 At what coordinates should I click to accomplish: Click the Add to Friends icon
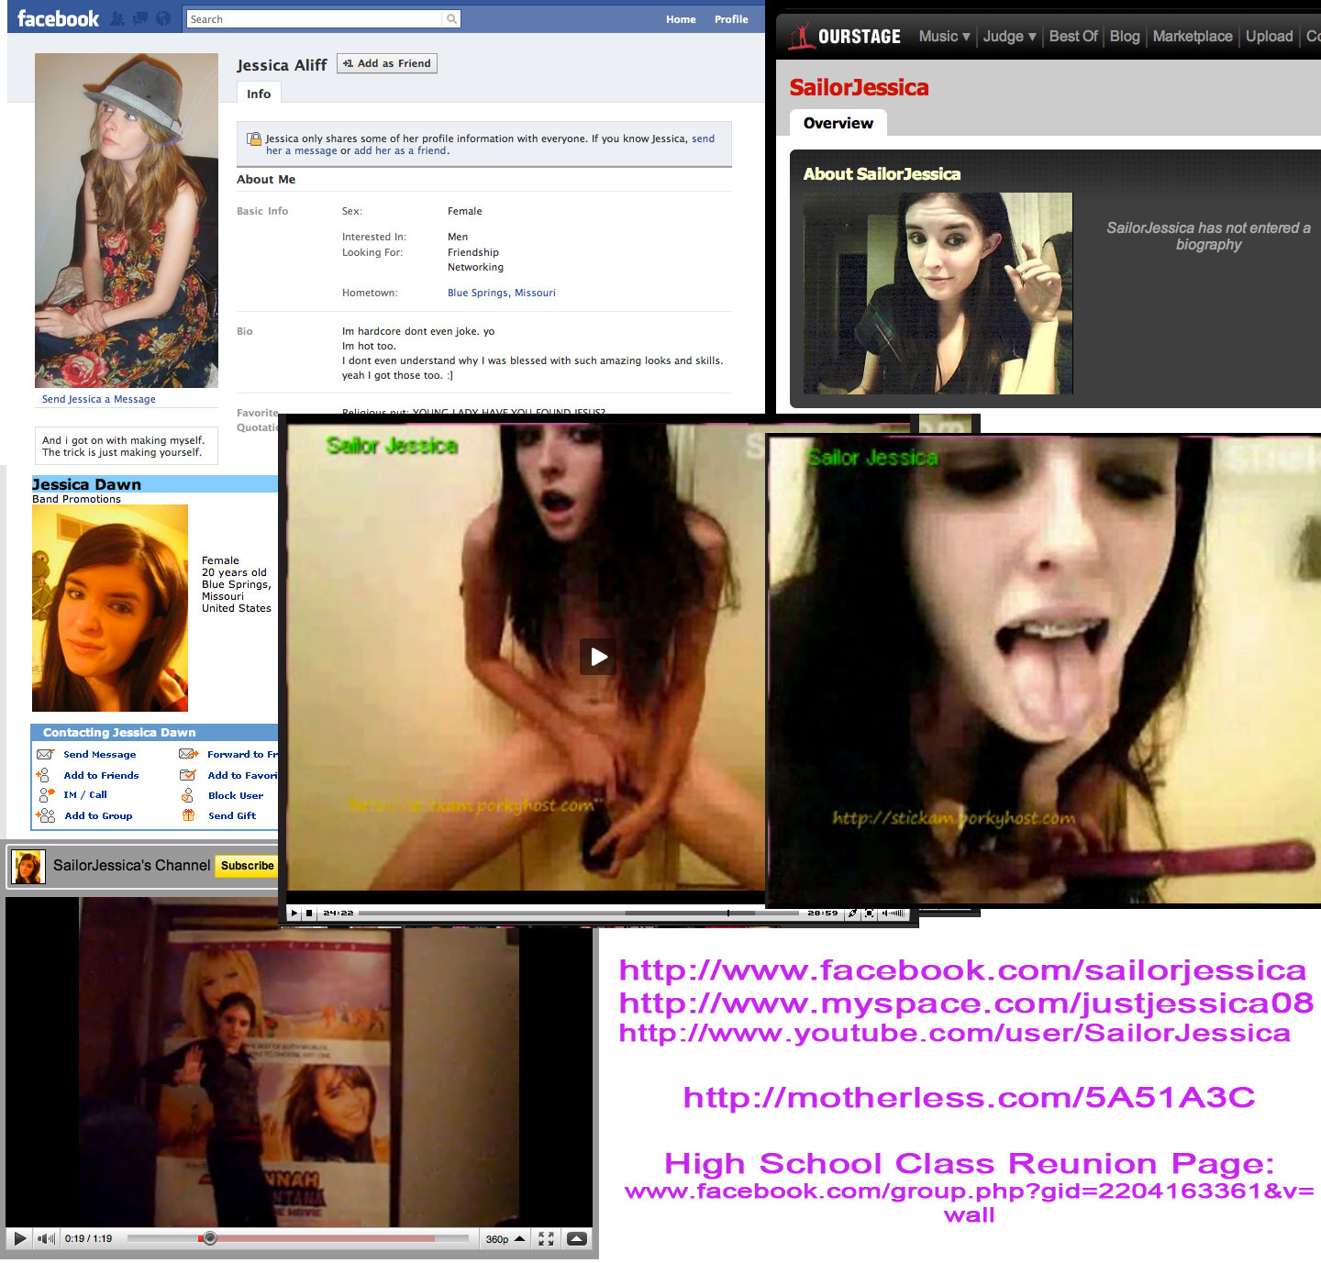click(x=43, y=775)
